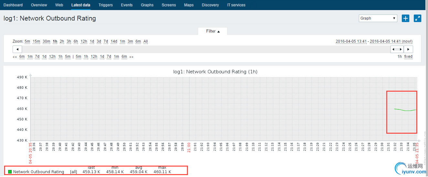Click the «« jump backward symbol
This screenshot has width=428, height=177.
click(x=15, y=57)
